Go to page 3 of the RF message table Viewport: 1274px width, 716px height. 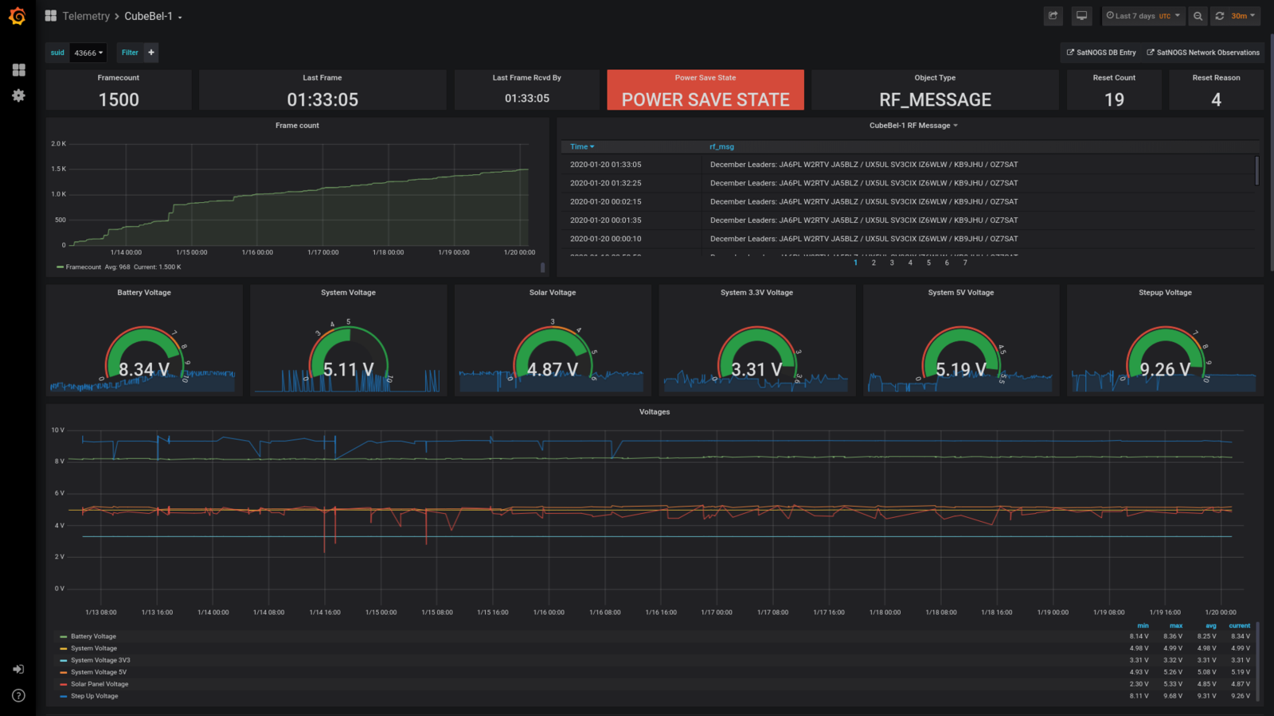tap(892, 263)
